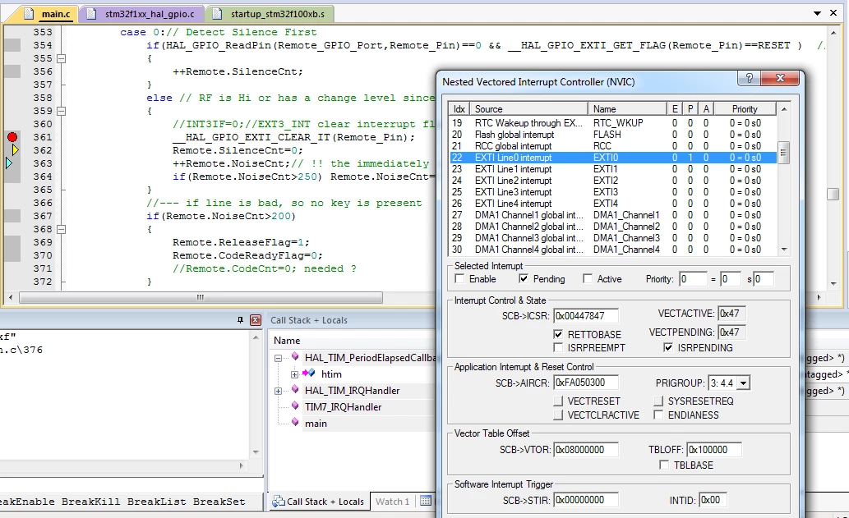Viewport: 849px width, 518px height.
Task: Click the Priority column header in NVIC table
Action: point(745,108)
